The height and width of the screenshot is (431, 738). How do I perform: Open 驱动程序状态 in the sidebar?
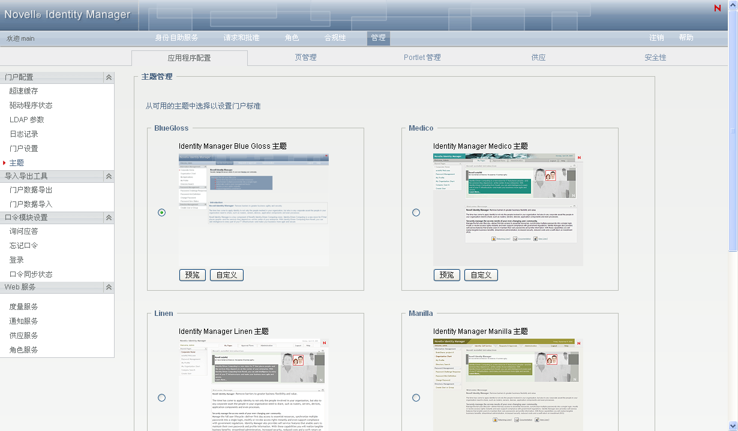tap(31, 106)
